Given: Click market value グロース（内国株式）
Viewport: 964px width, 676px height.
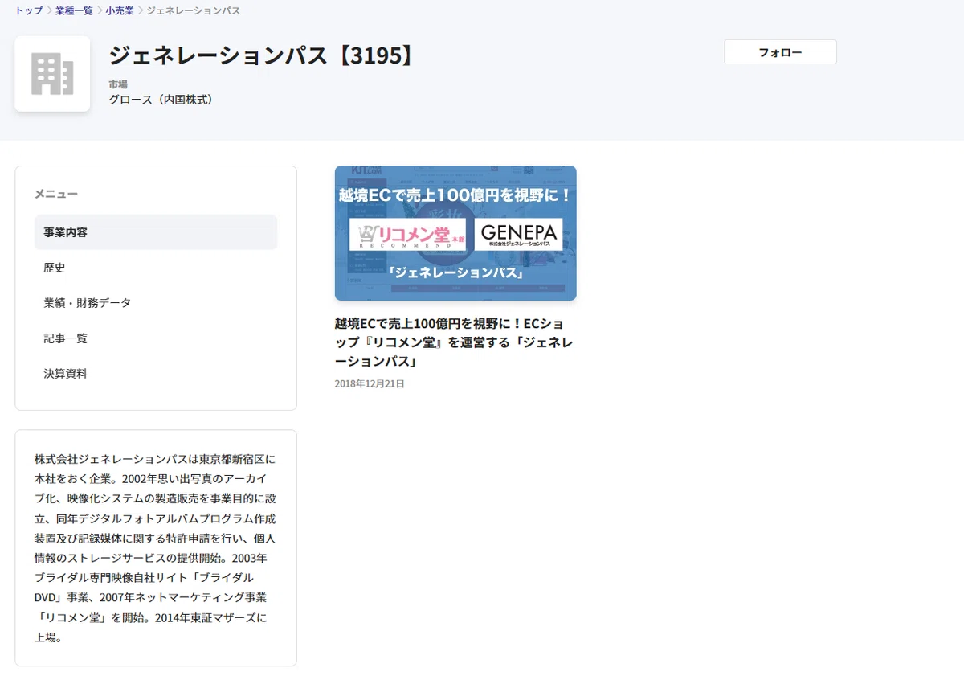Looking at the screenshot, I should pyautogui.click(x=163, y=100).
